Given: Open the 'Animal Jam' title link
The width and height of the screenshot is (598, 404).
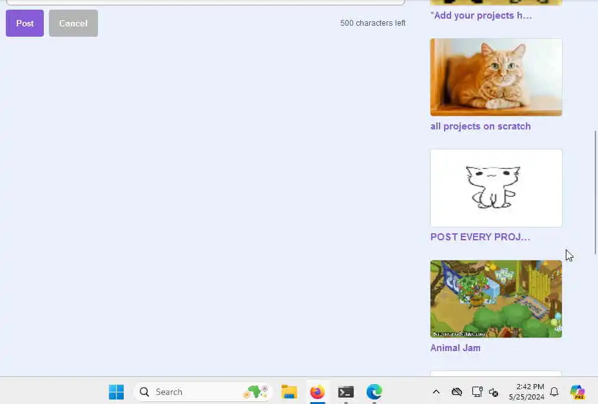Looking at the screenshot, I should click(x=456, y=348).
